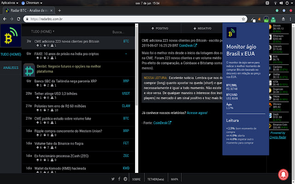Open the Aplicativos menu dropdown
Viewport: 295px width, 184px height.
[x=10, y=3]
